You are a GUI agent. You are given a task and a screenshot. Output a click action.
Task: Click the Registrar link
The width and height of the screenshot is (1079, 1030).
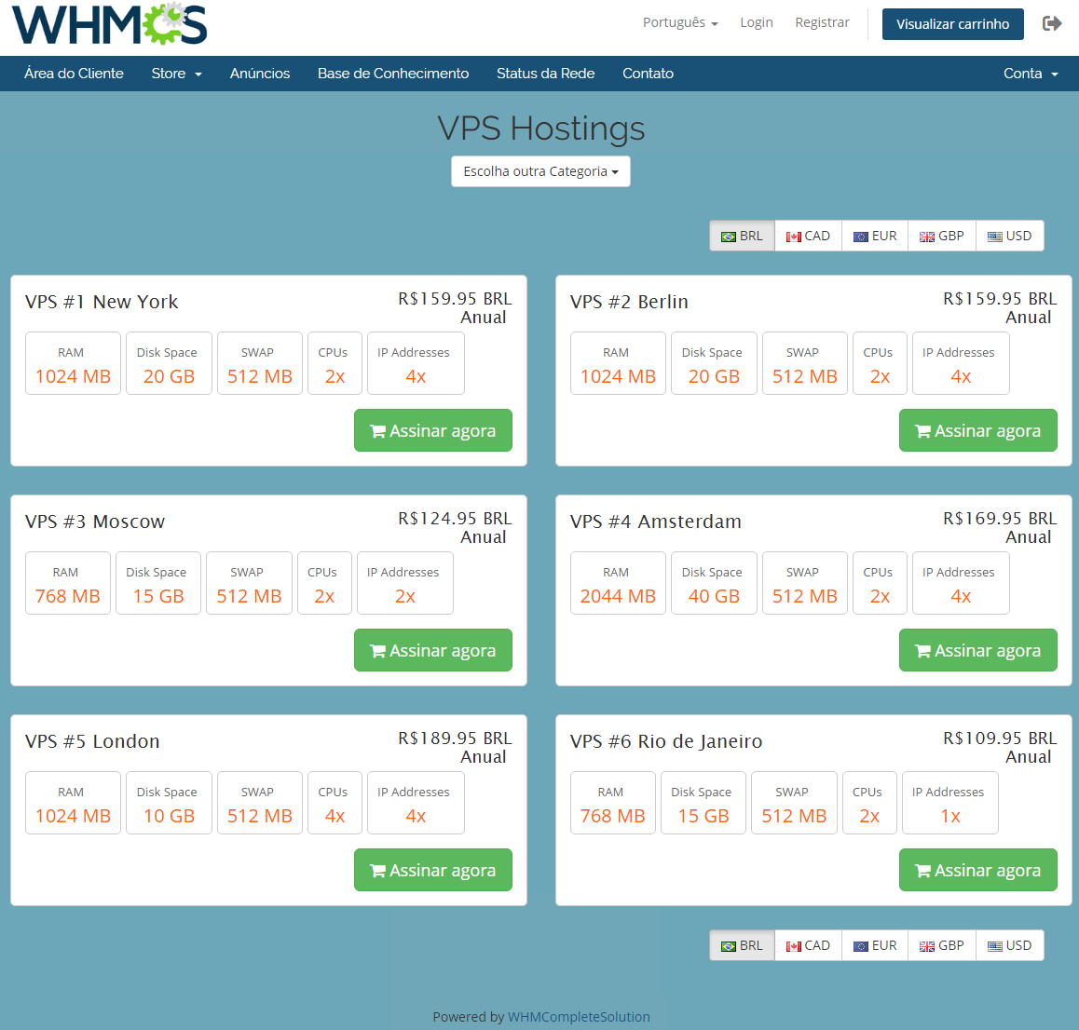(x=823, y=22)
